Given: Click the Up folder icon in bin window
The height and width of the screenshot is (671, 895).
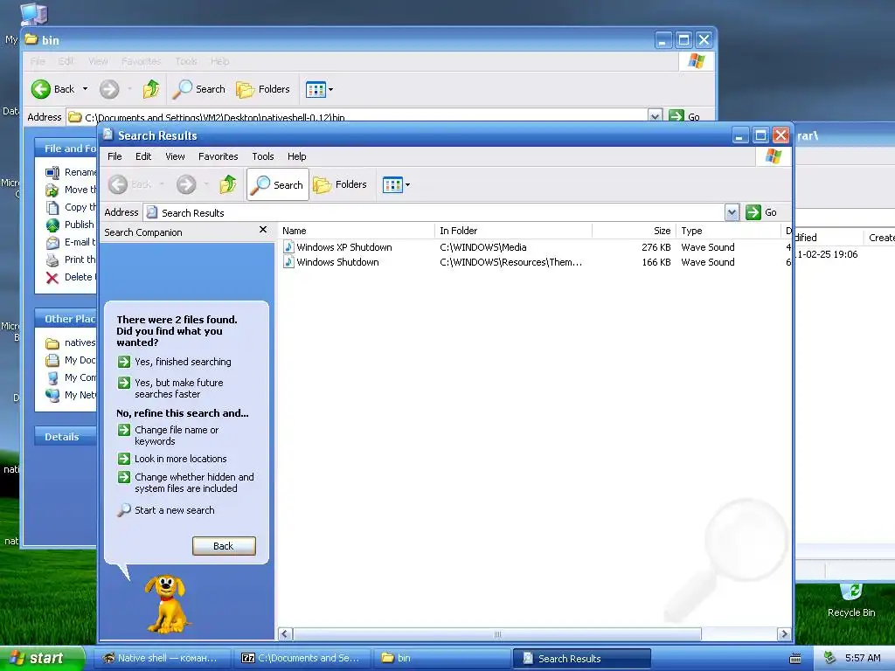Looking at the screenshot, I should pyautogui.click(x=151, y=89).
